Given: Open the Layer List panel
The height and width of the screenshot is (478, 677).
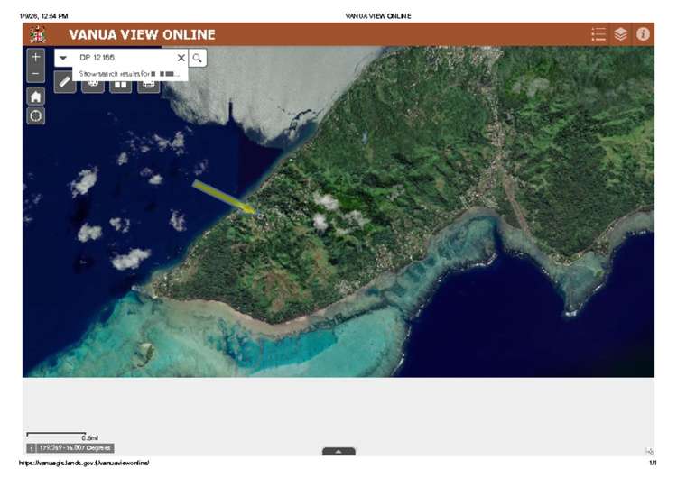Looking at the screenshot, I should point(620,34).
